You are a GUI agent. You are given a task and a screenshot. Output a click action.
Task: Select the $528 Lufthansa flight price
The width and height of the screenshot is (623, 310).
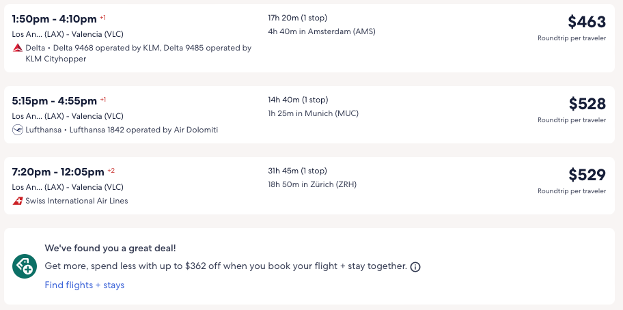coord(587,104)
